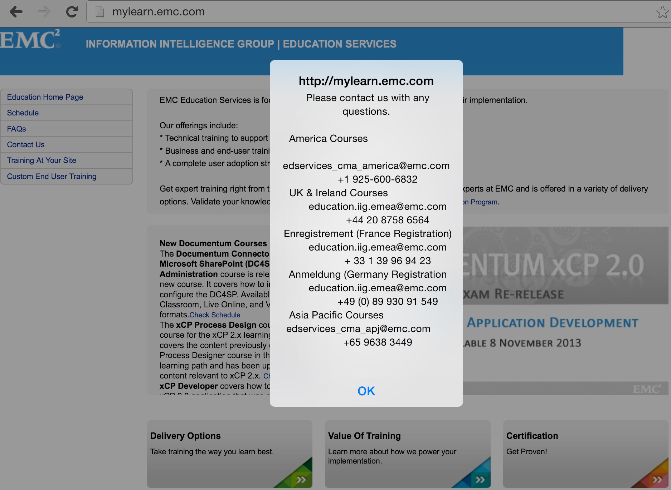Click phone number + 33 1 39 96 94 23

click(388, 261)
